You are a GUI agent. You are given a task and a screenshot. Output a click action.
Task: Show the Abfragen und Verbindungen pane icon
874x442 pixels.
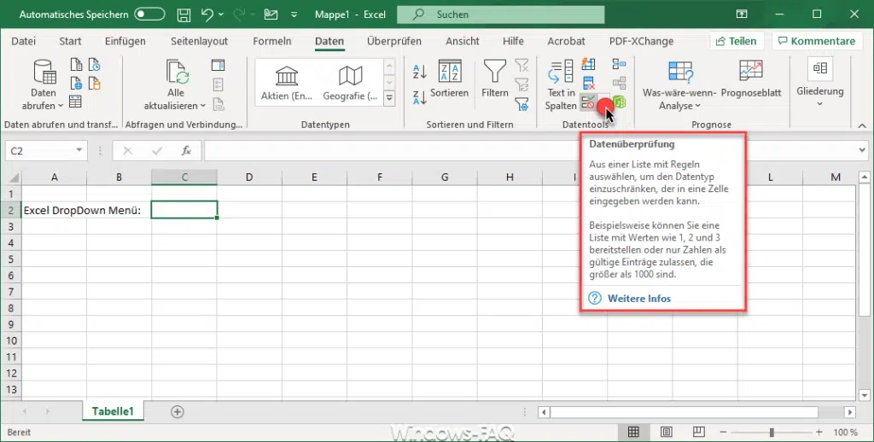tap(218, 65)
